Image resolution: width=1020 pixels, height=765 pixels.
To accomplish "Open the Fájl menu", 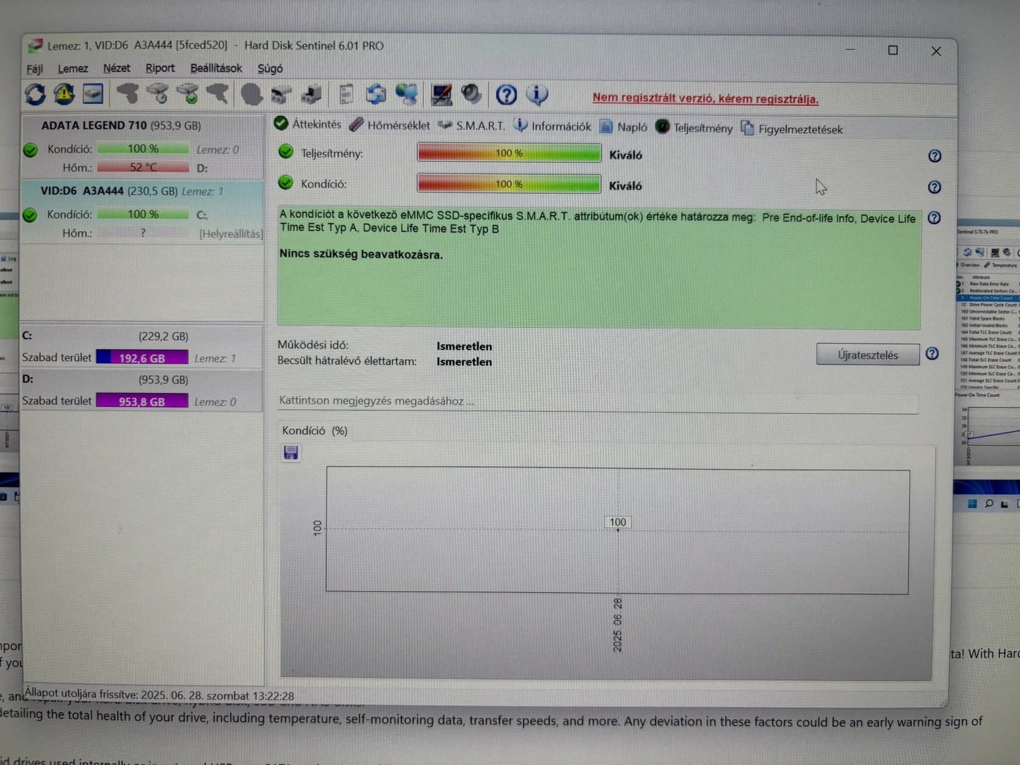I will [x=35, y=68].
